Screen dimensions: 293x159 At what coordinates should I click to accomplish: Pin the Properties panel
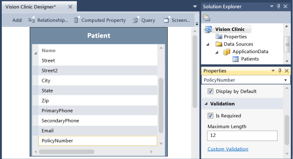pos(280,71)
